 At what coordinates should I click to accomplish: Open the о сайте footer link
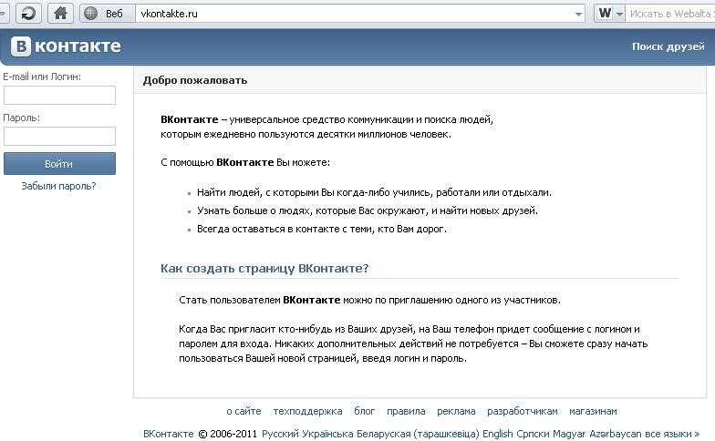click(x=244, y=412)
